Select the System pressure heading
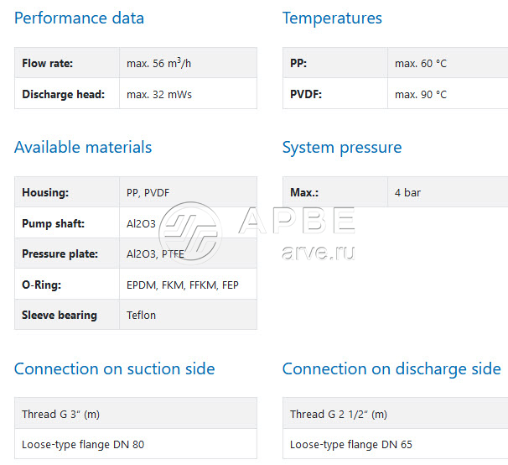The width and height of the screenshot is (508, 465). click(x=342, y=147)
